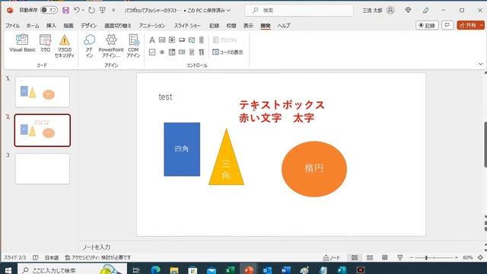The height and width of the screenshot is (274, 487).
Task: Click the Record (記録) button at top right
Action: click(x=427, y=25)
